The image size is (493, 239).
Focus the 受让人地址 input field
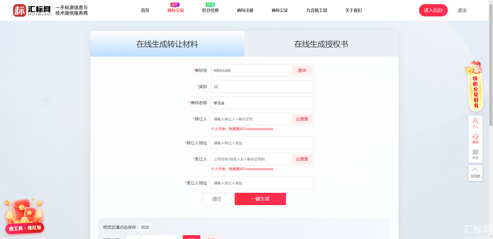[x=262, y=183]
